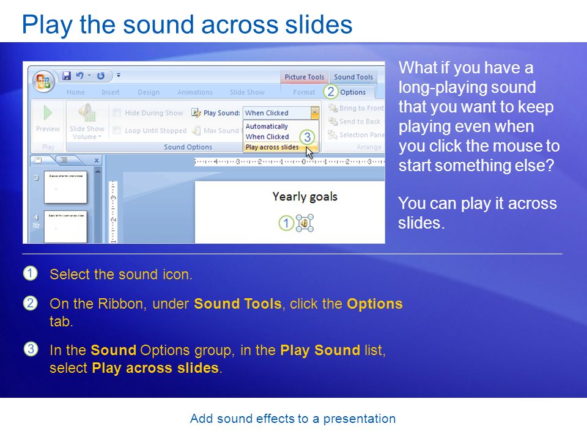Click the Picture Tools contextual header

click(305, 77)
